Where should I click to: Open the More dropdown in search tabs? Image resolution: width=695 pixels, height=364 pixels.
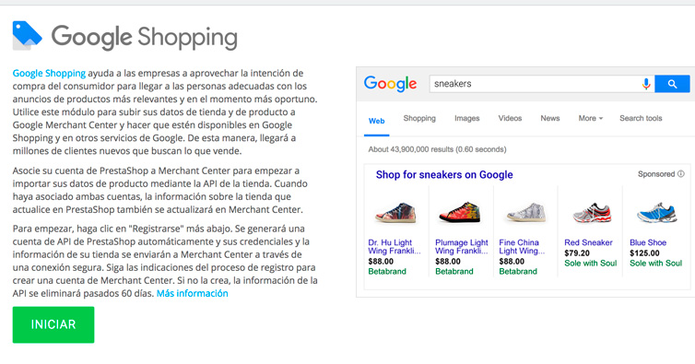click(591, 118)
